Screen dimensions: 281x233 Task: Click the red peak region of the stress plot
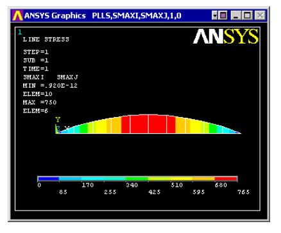point(148,124)
